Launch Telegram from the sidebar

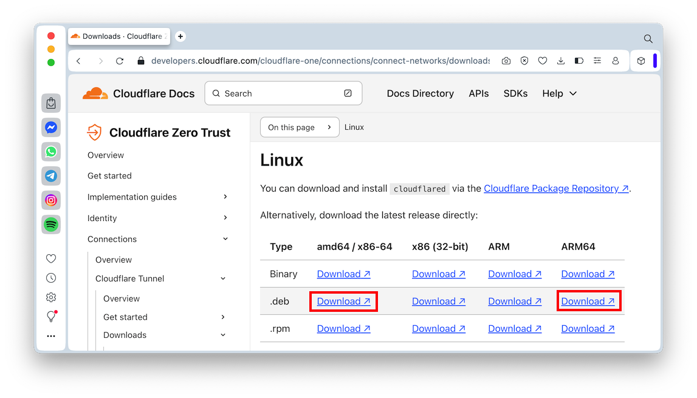point(51,176)
